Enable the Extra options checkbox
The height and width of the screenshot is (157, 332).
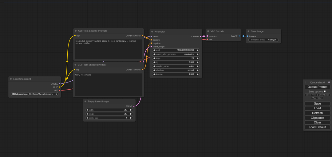point(325,91)
